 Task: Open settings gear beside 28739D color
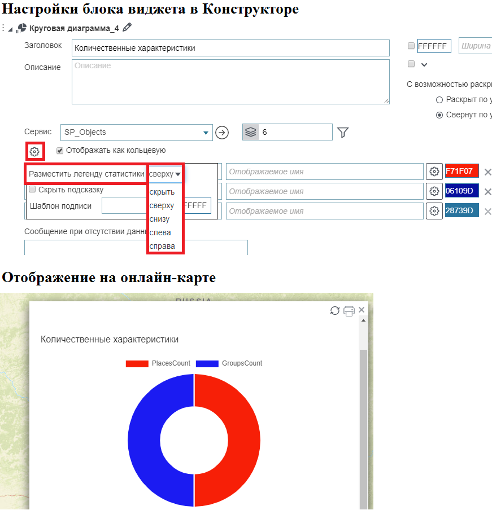(434, 211)
